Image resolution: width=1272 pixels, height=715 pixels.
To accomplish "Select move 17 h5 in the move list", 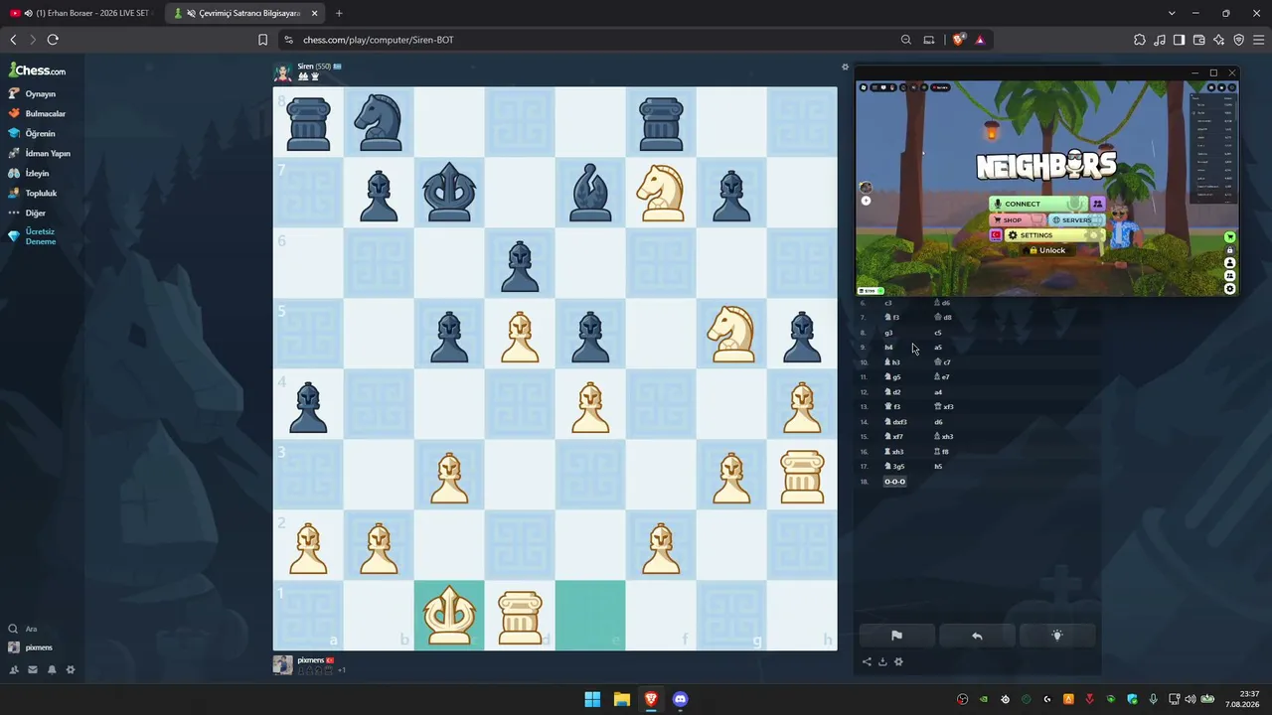I will click(x=938, y=467).
